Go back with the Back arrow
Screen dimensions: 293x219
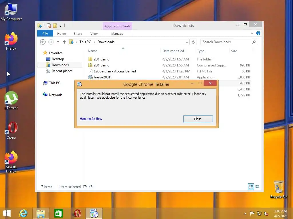click(43, 42)
